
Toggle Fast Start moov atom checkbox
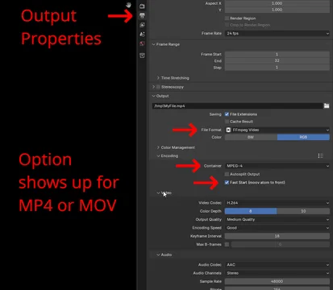227,182
